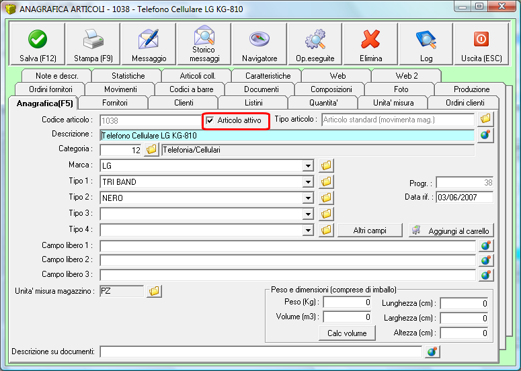521x371 pixels.
Task: Open the Documenti tab
Action: click(x=261, y=89)
